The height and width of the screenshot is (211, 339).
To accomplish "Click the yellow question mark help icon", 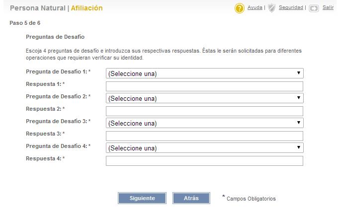I will pos(239,8).
